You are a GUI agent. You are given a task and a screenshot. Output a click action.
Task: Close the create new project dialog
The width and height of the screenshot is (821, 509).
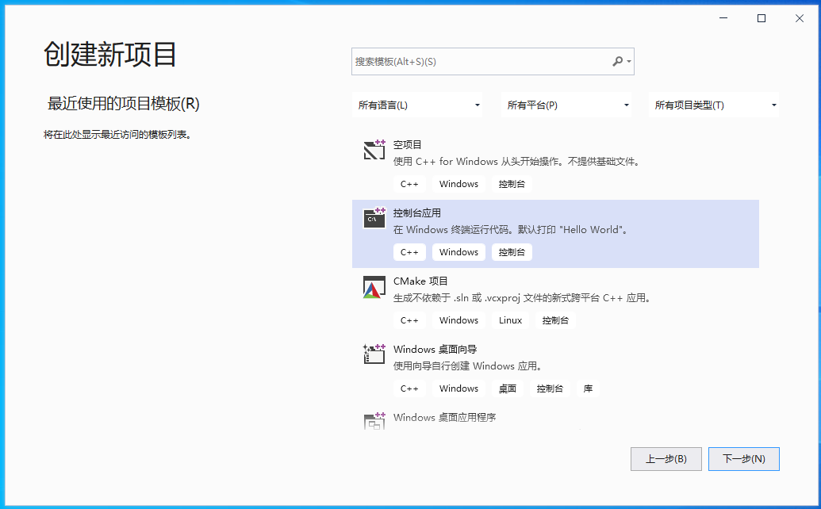coord(798,18)
